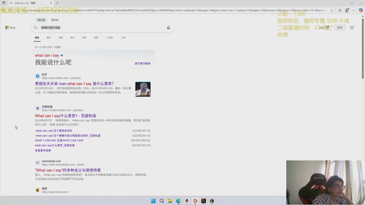Switch to 国际版 international version toggle
365x205 pixels.
pos(55,20)
